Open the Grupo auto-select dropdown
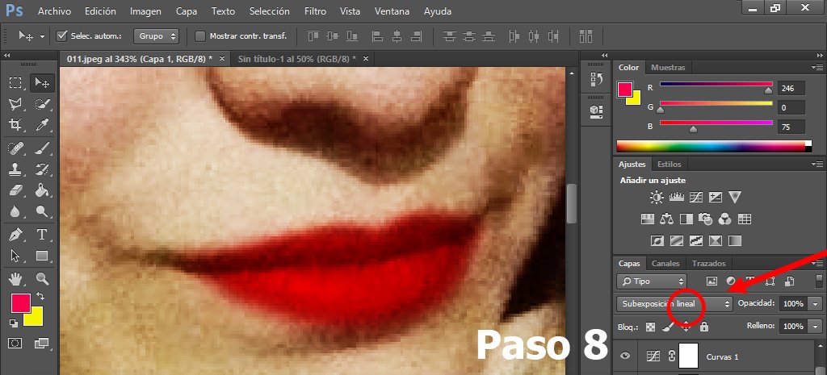827x375 pixels. point(156,36)
